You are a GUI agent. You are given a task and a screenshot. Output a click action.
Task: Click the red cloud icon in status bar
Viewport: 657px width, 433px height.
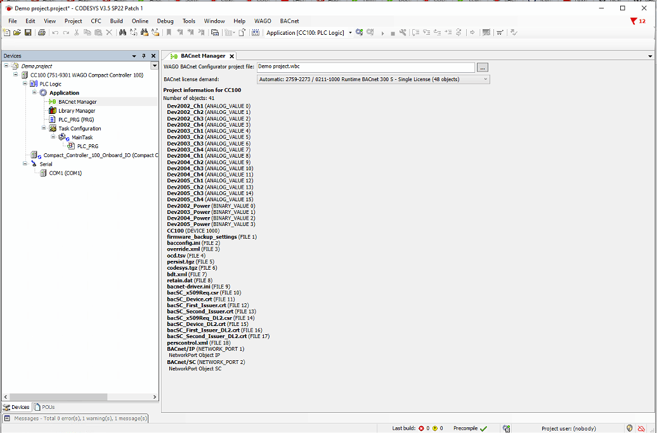(x=641, y=429)
